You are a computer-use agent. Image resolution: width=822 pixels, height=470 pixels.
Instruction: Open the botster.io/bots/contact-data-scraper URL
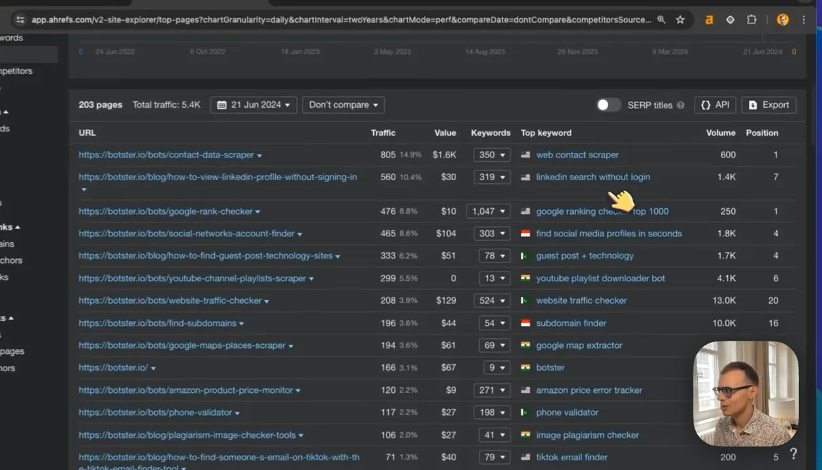tap(166, 155)
